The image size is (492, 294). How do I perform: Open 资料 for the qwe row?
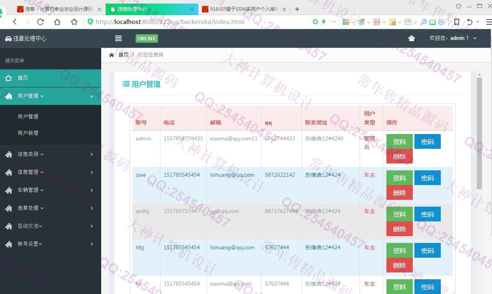[399, 178]
